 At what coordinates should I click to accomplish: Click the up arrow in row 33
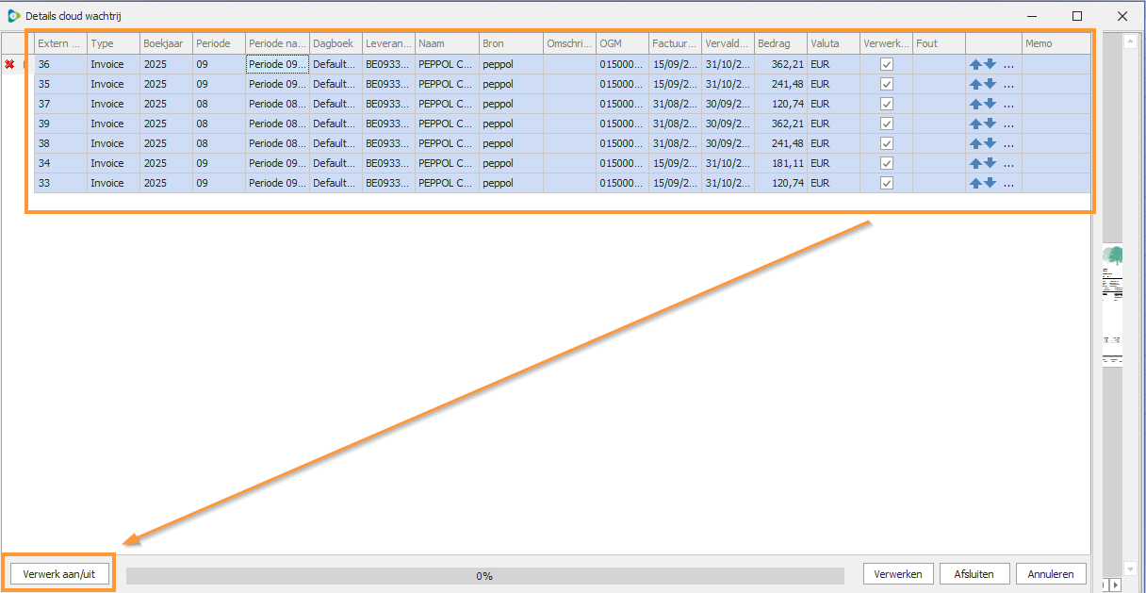click(x=975, y=183)
